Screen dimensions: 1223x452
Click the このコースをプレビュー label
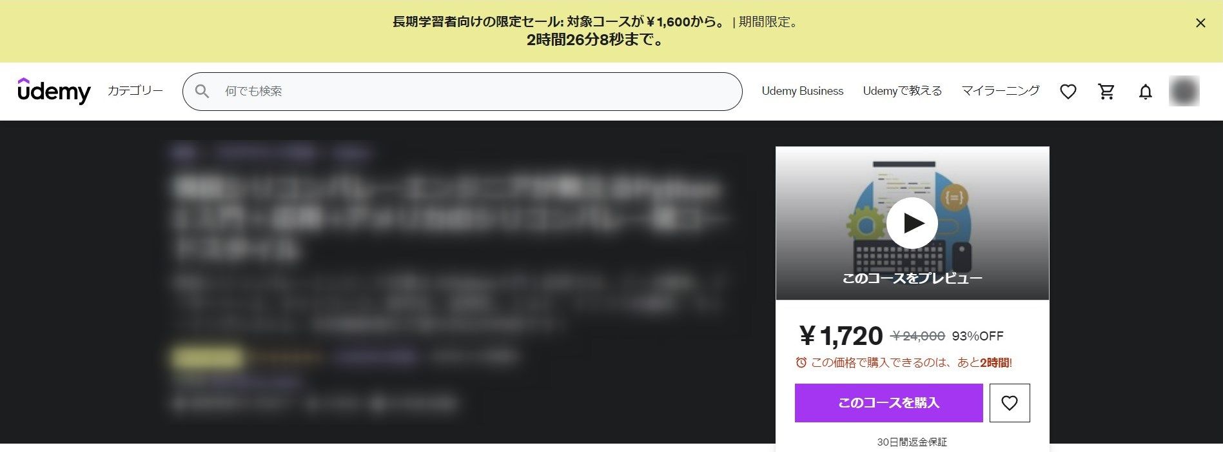click(912, 279)
